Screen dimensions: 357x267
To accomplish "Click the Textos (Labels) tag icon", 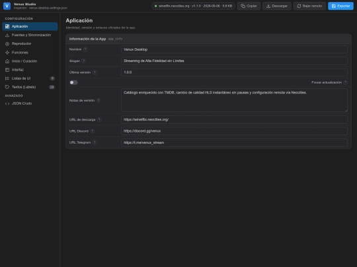I will [7, 87].
